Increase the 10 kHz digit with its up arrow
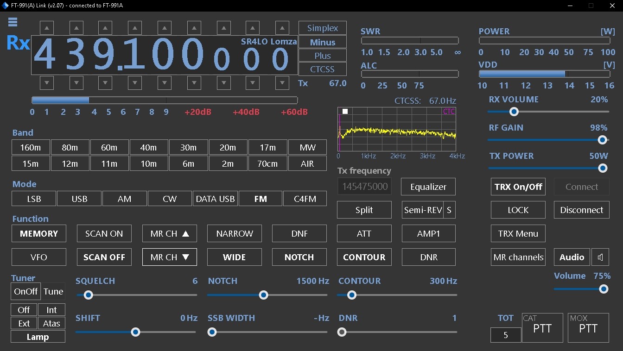 pyautogui.click(x=165, y=28)
